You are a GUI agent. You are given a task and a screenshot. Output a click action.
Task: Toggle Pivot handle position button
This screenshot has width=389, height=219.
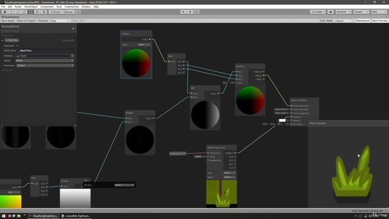[55, 12]
